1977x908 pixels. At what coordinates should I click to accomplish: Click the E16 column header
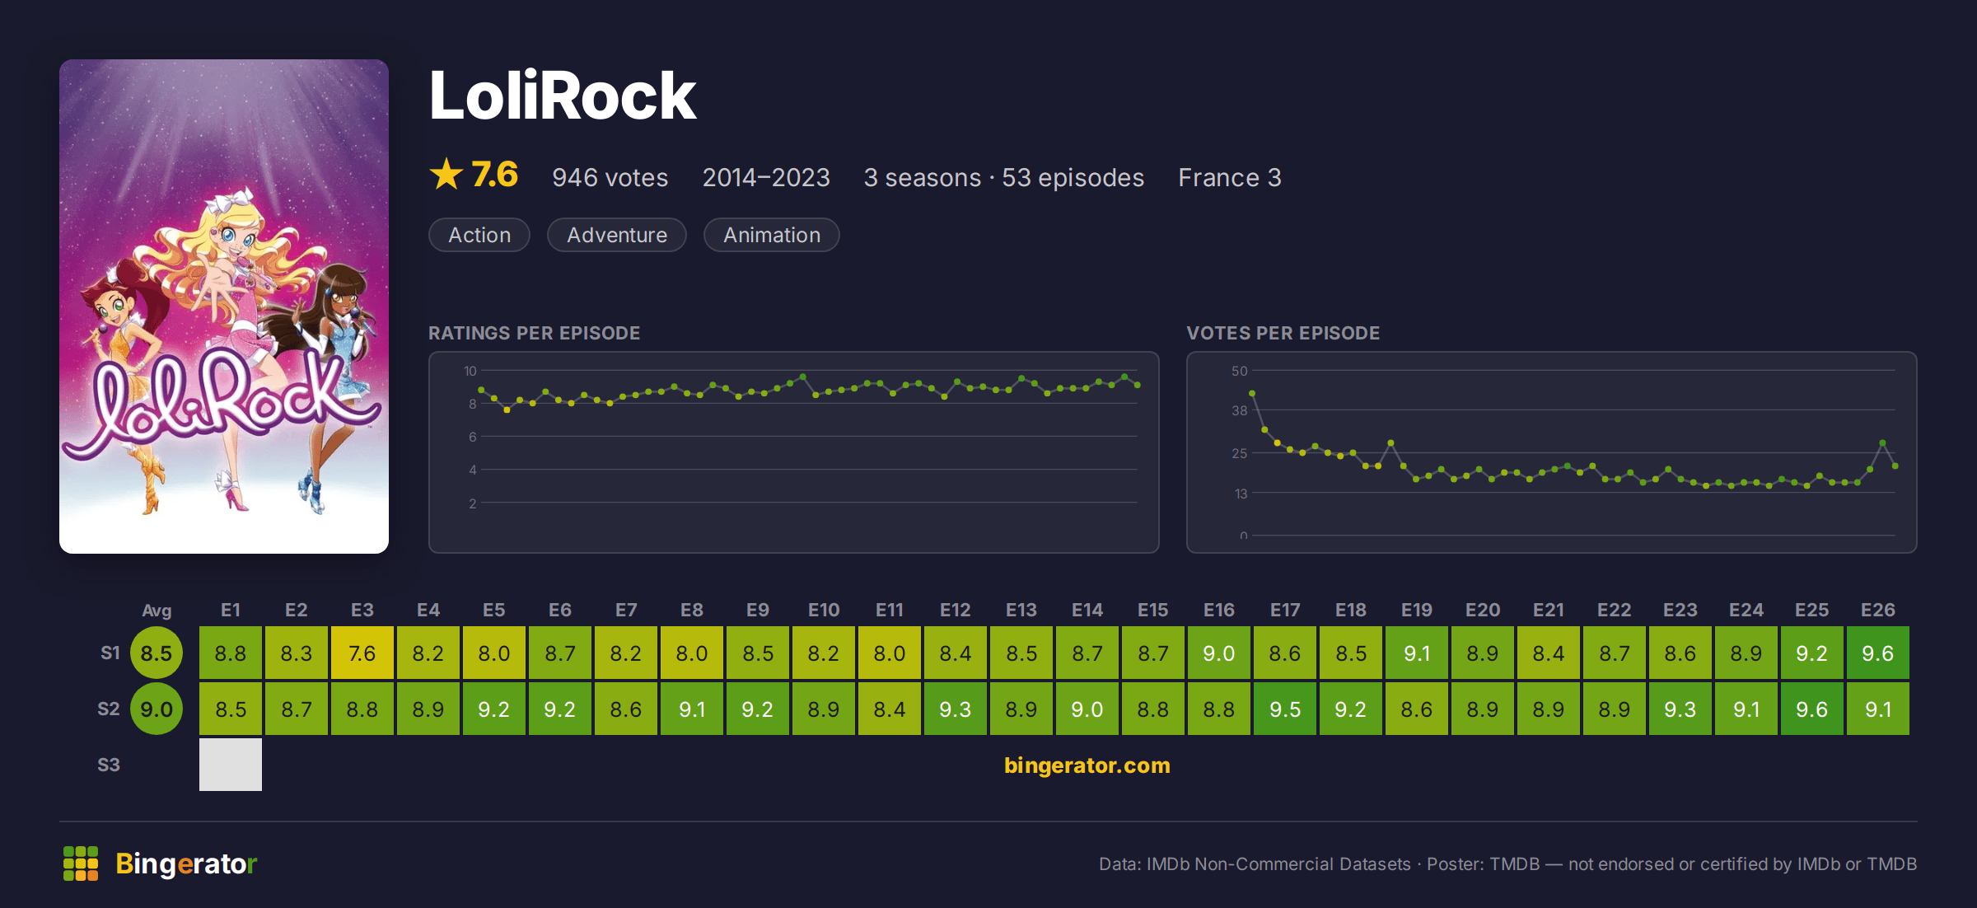click(x=1219, y=610)
